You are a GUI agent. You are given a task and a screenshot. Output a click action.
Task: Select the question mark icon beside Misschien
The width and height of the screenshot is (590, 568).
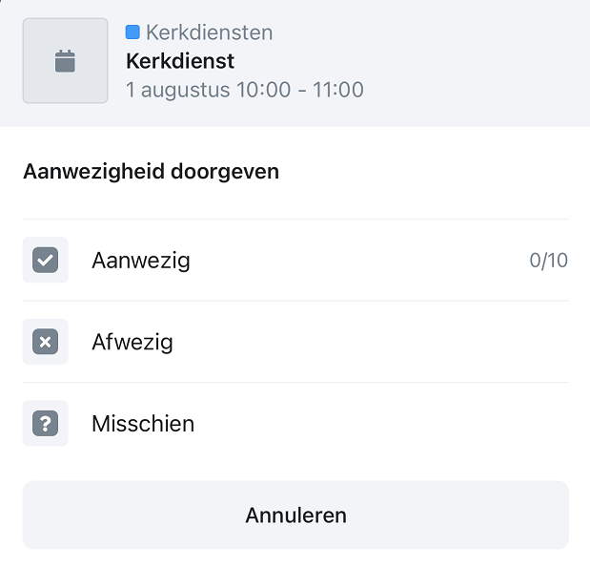pos(45,424)
